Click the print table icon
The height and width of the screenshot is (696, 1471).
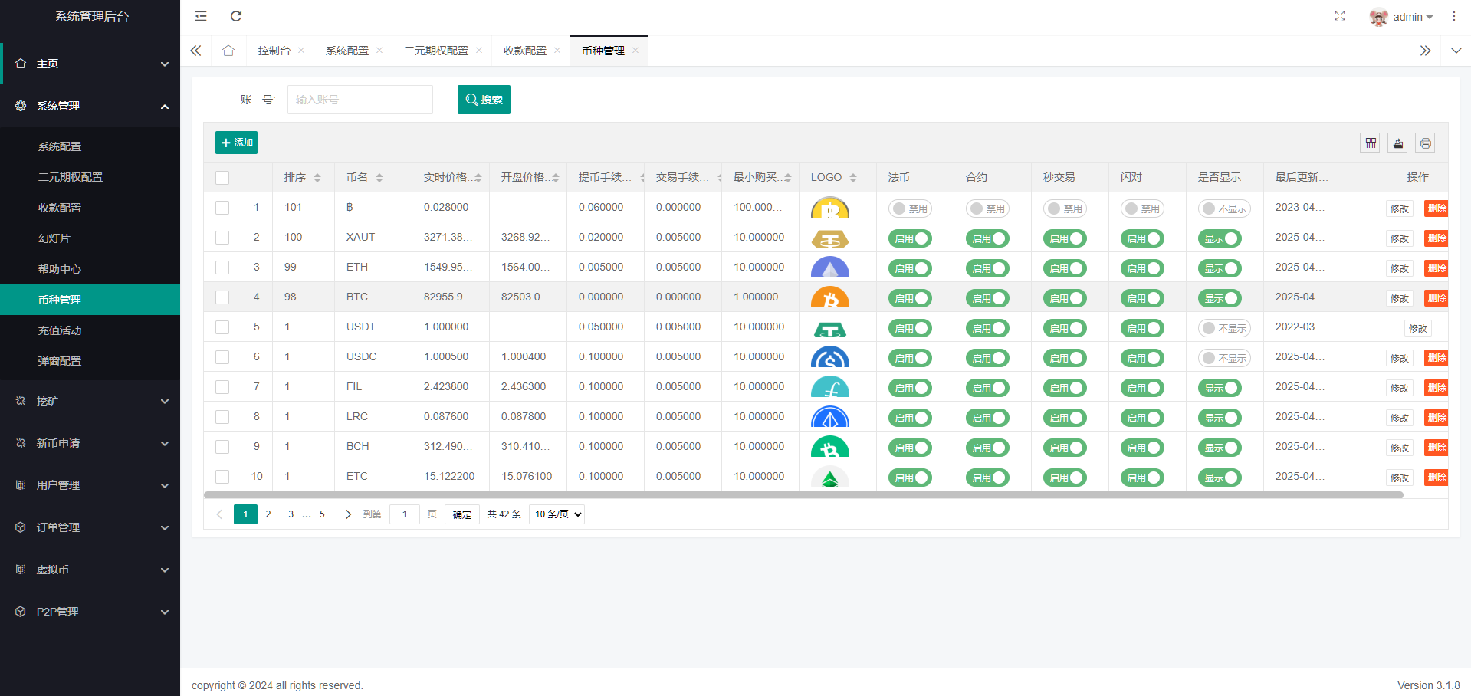coord(1425,143)
